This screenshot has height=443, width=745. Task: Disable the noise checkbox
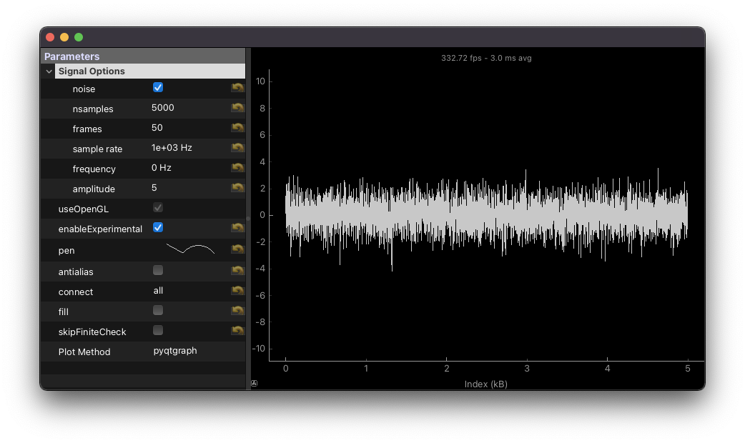(x=158, y=86)
